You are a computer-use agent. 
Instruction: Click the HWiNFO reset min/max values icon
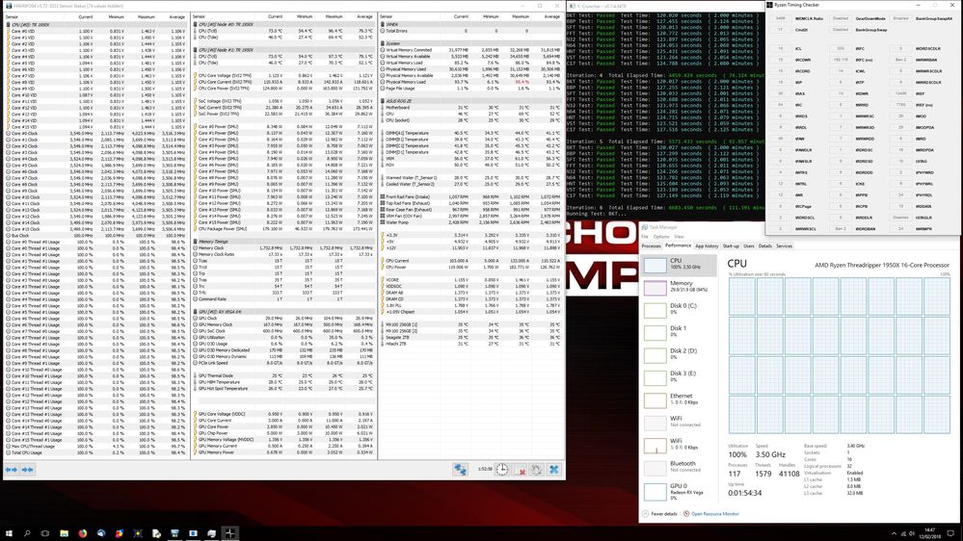[x=536, y=470]
